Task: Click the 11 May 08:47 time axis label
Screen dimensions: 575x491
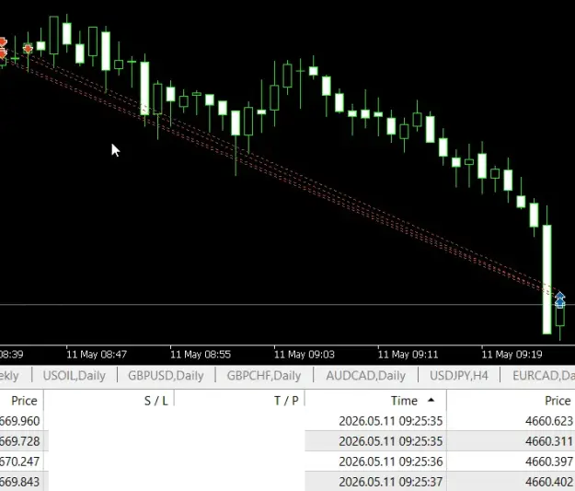Action: tap(97, 355)
